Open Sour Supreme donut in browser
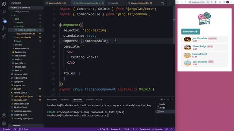Image resolution: width=234 pixels, height=131 pixels. (x=205, y=63)
